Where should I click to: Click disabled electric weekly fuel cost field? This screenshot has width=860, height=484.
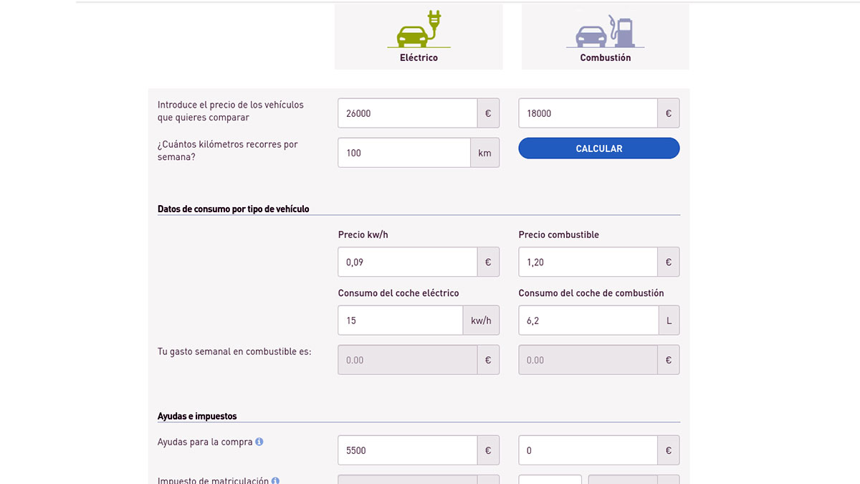click(407, 360)
